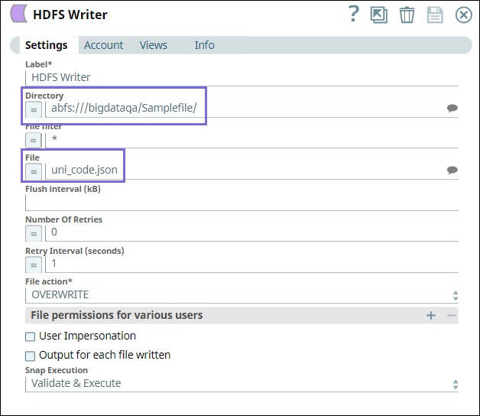Click the restore/pop-out window icon
The image size is (480, 416).
pyautogui.click(x=379, y=15)
